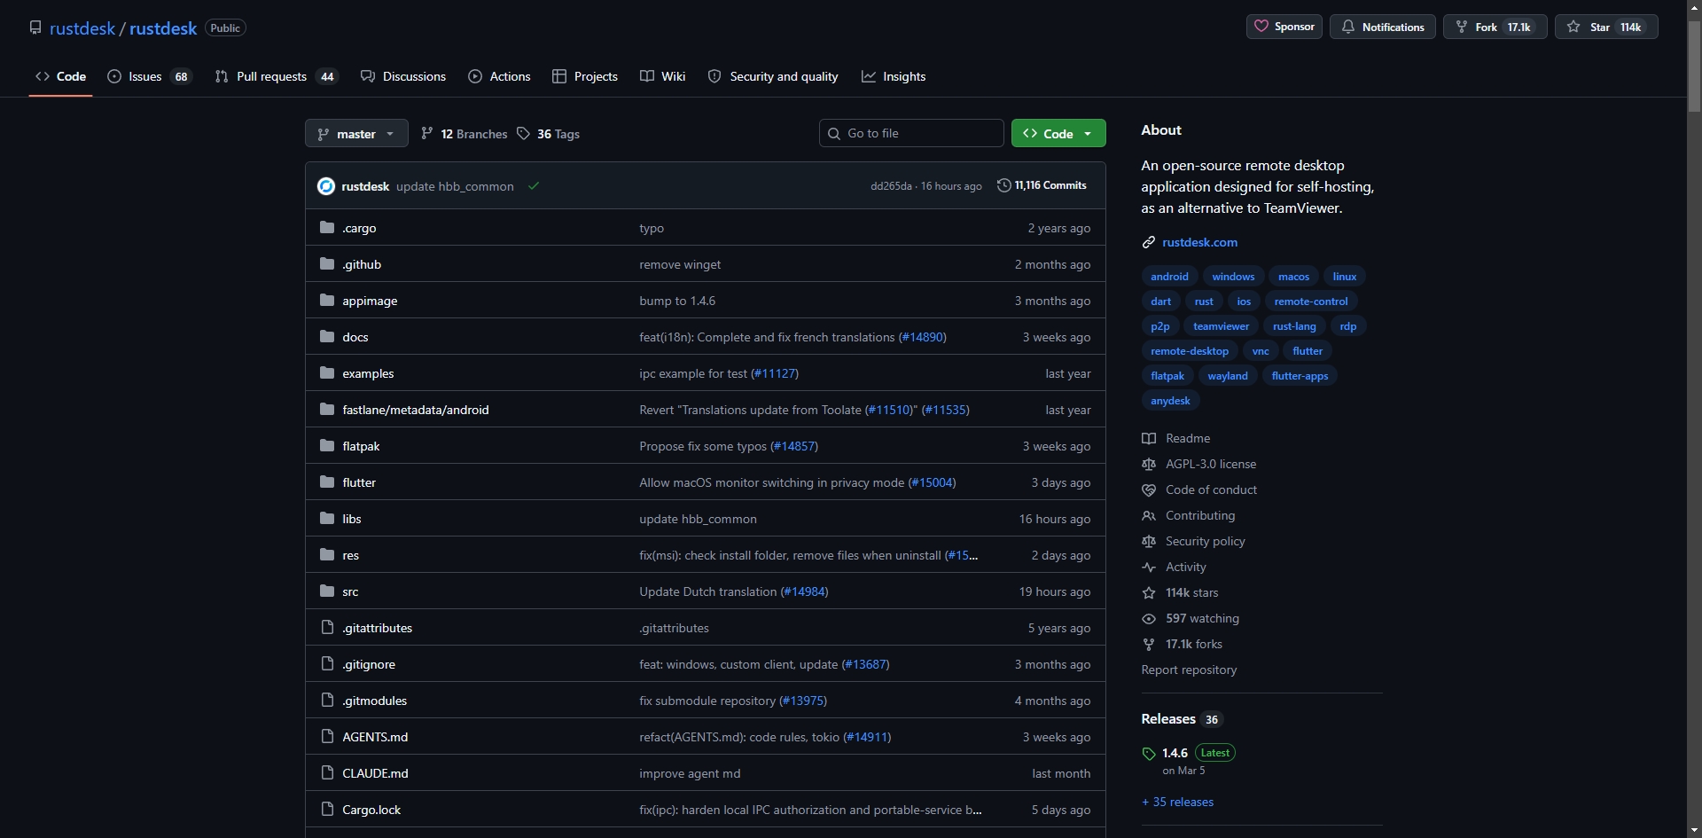Visit the rustdesk.com website link
Viewport: 1702px width, 838px height.
coord(1199,242)
